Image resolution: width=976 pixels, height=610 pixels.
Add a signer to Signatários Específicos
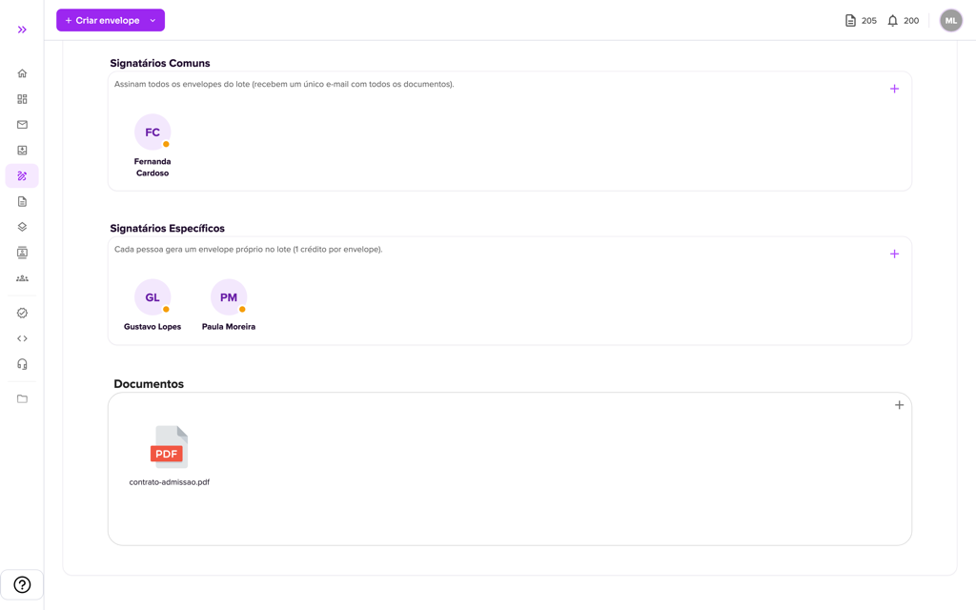894,254
